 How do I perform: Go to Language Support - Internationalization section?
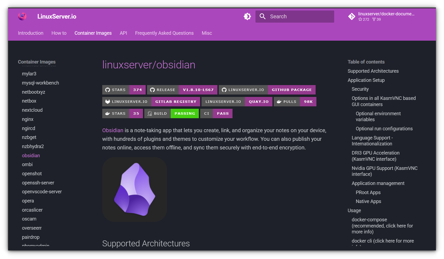[372, 141]
